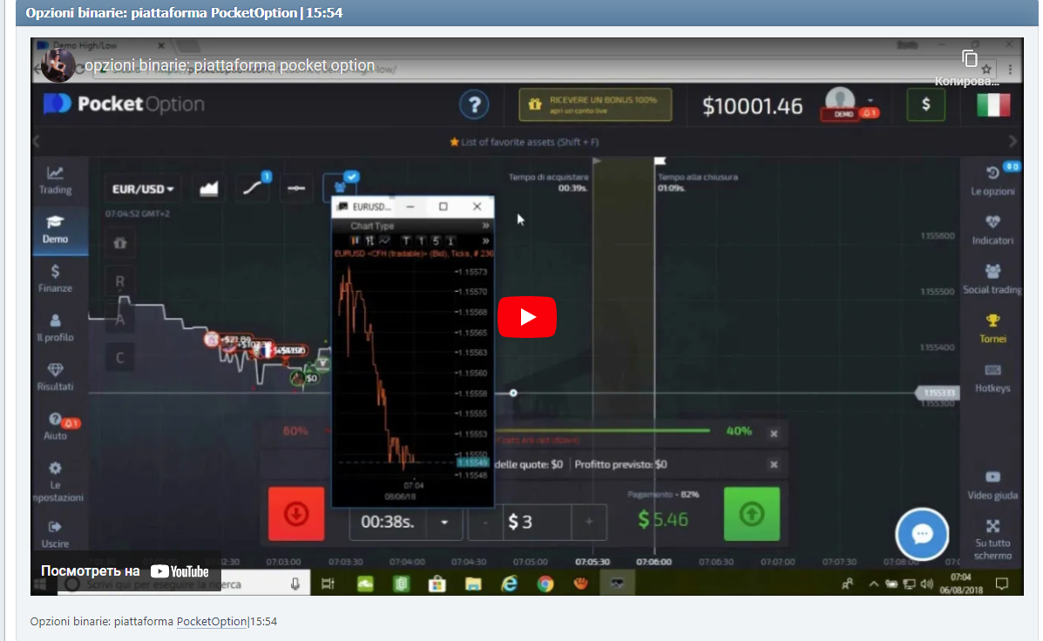This screenshot has height=641, width=1043.
Task: Click the PocketOption link in caption
Action: [211, 622]
